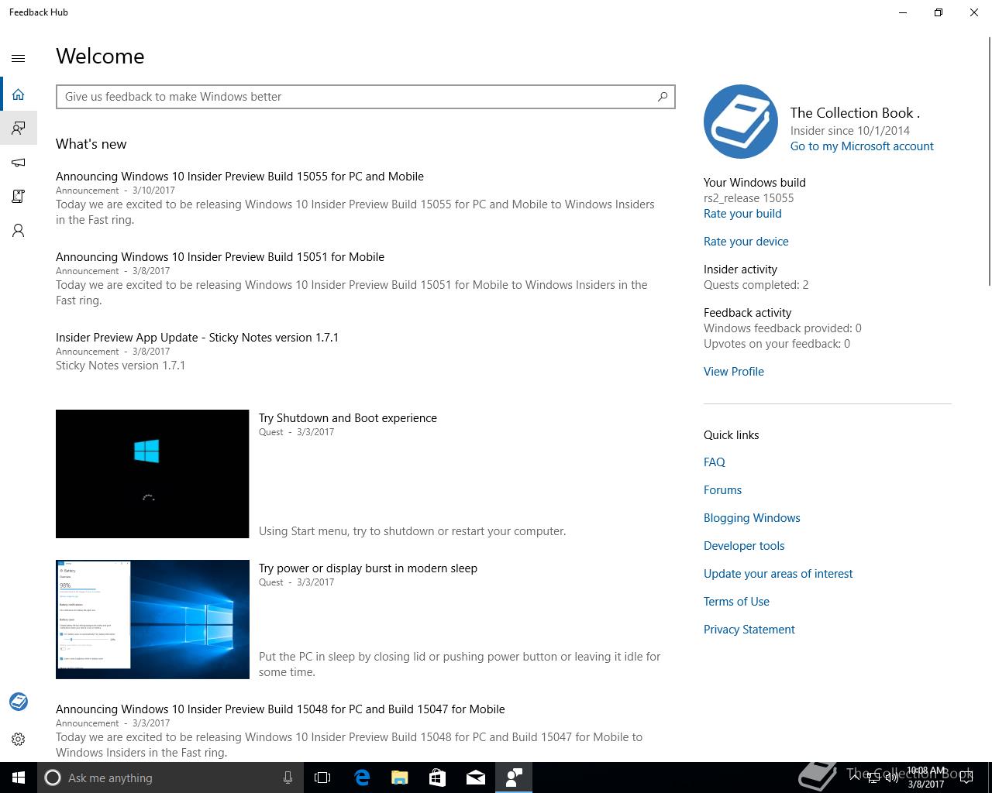Click the black boot screen quest thumbnail

153,474
